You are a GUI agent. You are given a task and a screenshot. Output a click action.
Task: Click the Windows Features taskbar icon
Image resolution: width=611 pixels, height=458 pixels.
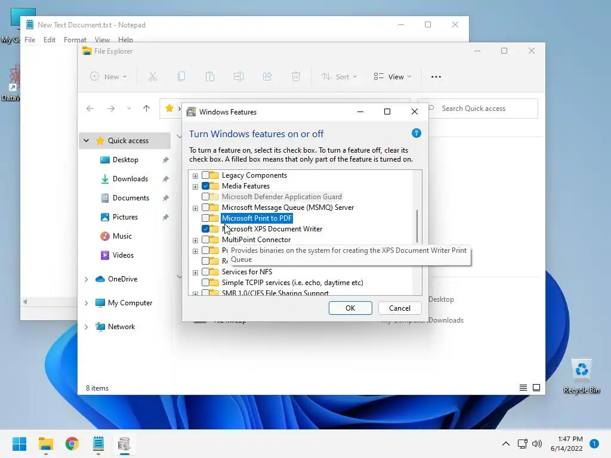(x=124, y=444)
